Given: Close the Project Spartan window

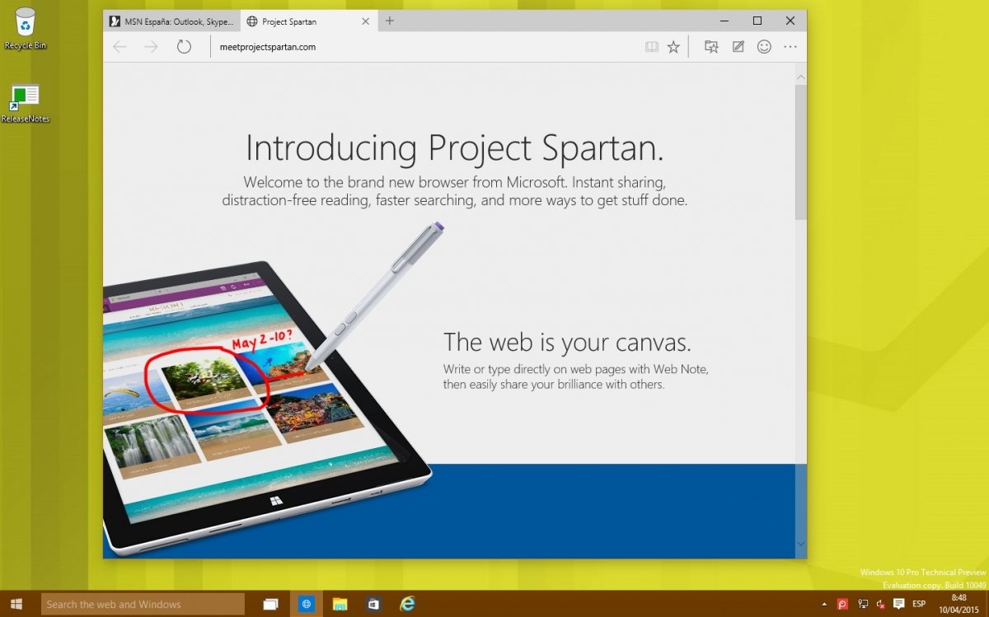Looking at the screenshot, I should (x=790, y=21).
